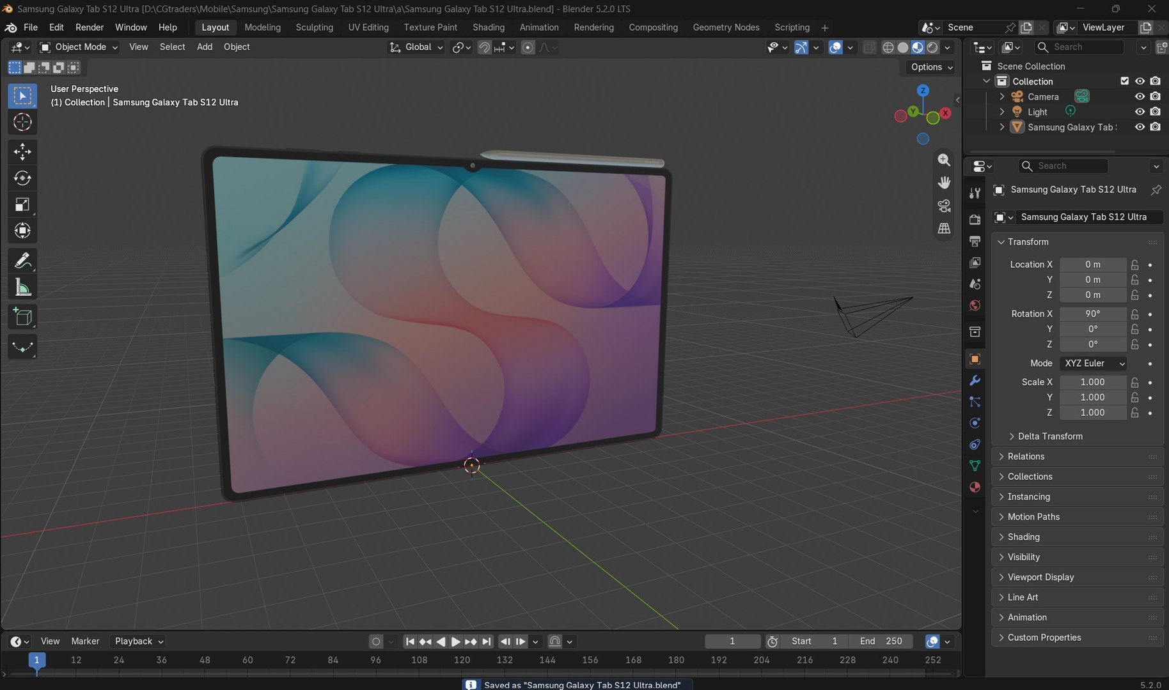Viewport: 1169px width, 690px height.
Task: Open XYZ Euler rotation mode dropdown
Action: [1094, 364]
